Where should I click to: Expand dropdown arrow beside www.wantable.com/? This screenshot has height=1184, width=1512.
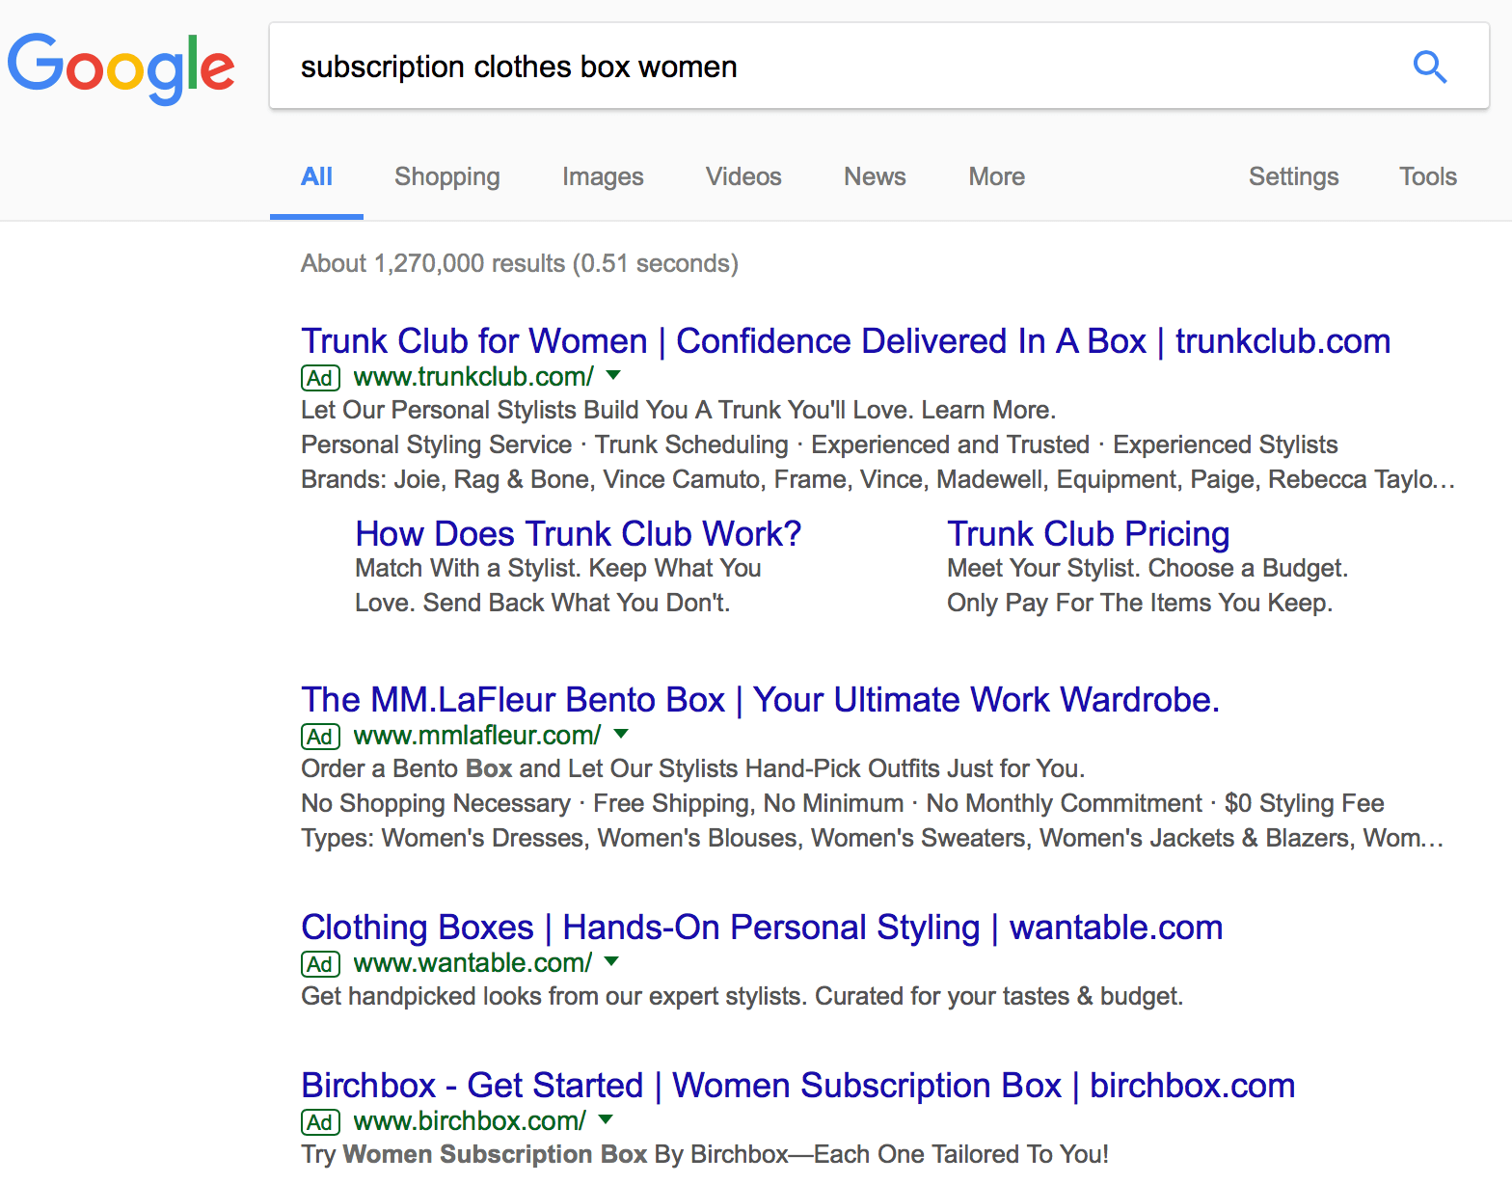611,961
